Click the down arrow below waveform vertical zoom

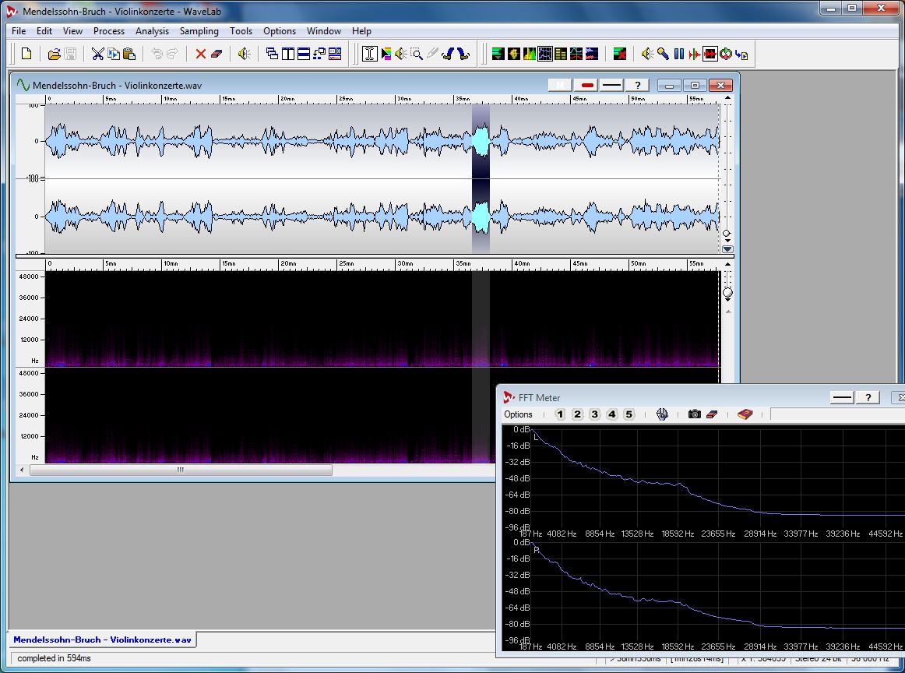click(727, 249)
